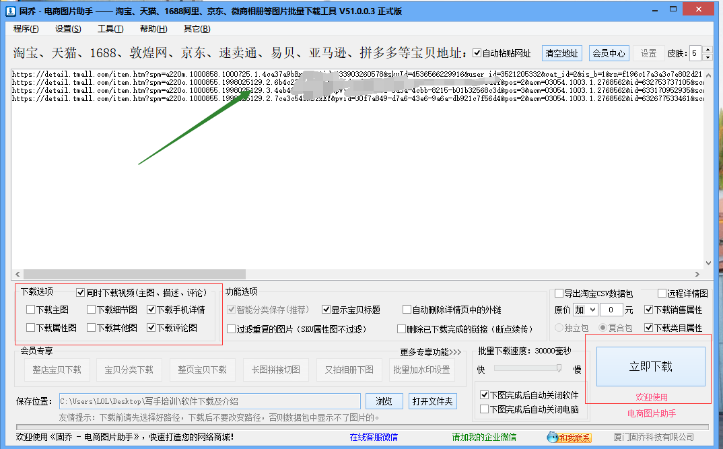This screenshot has height=449, width=723.
Task: Click the disabled 设置 button
Action: pos(648,53)
